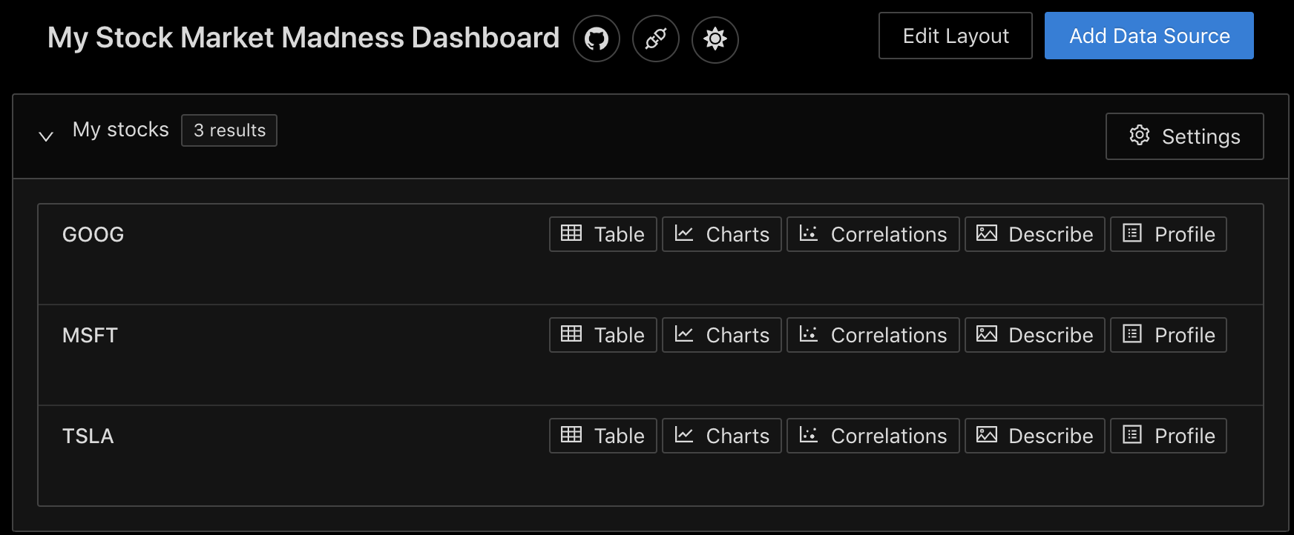View Correlations for GOOG
This screenshot has width=1294, height=535.
click(873, 234)
